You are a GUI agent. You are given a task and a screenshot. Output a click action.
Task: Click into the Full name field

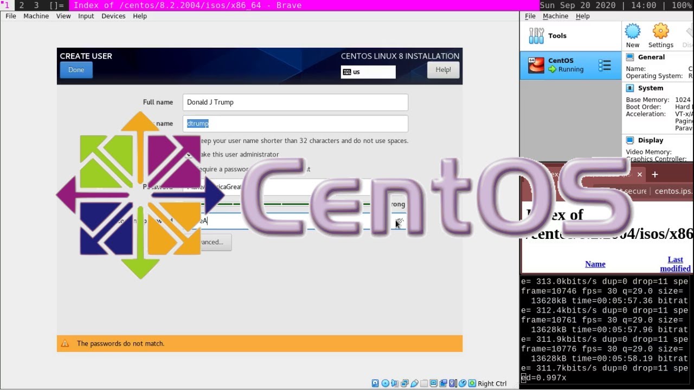[x=295, y=102]
